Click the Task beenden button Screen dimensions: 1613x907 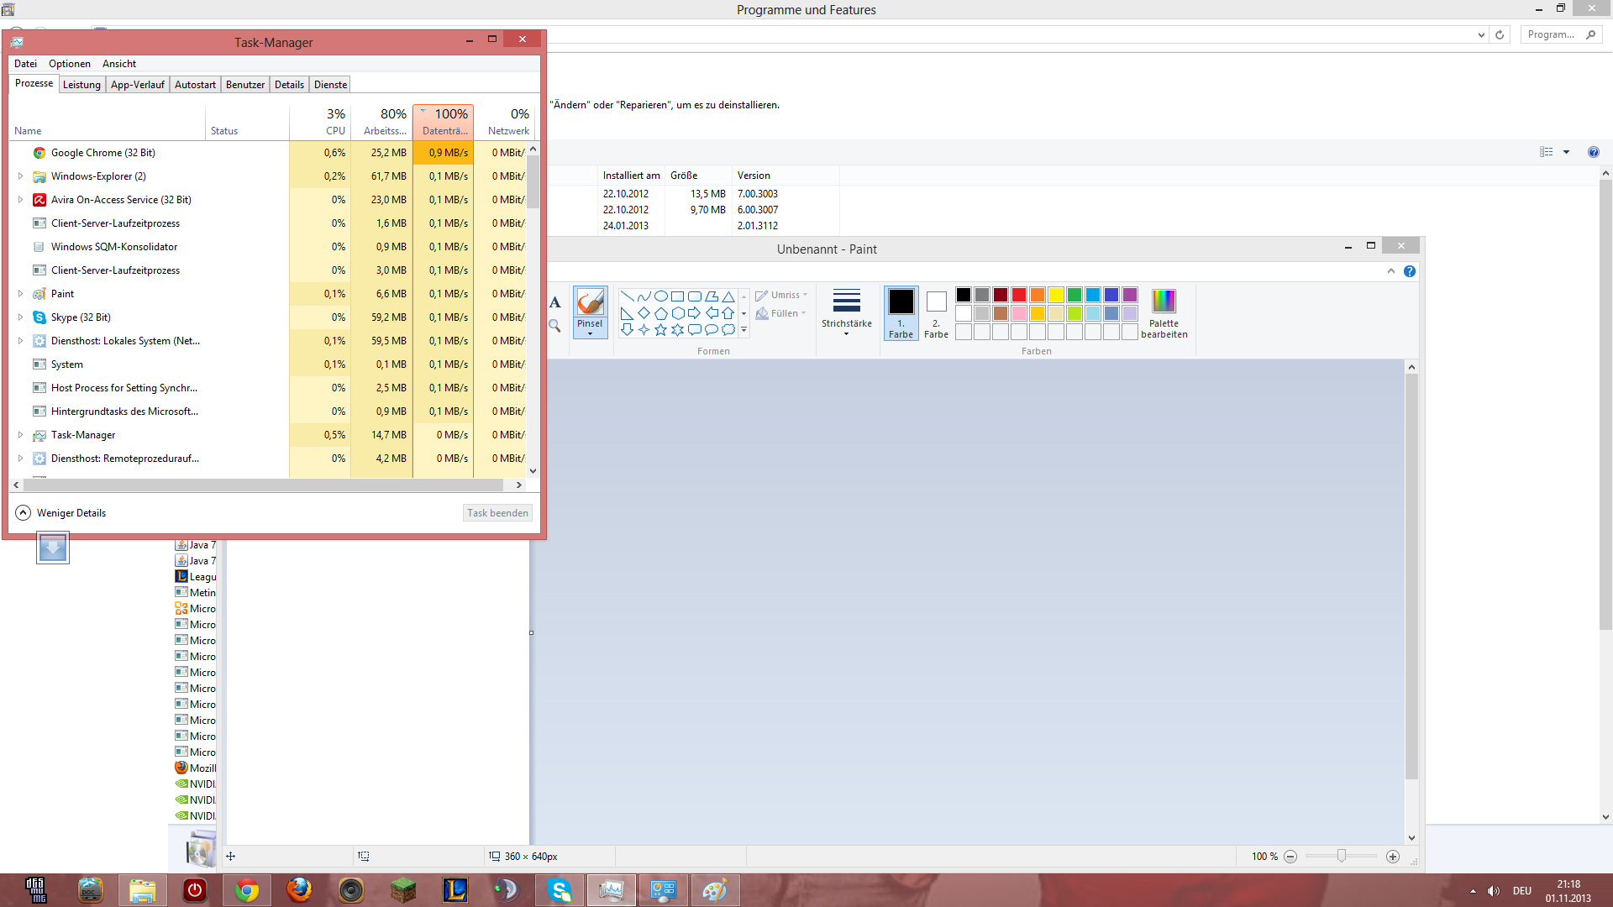click(497, 513)
